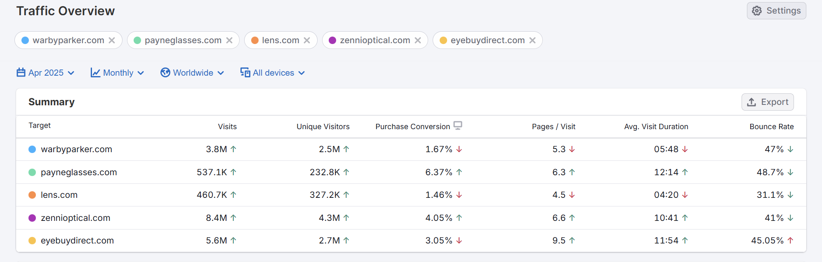Click the 460.7K visits value

point(212,195)
